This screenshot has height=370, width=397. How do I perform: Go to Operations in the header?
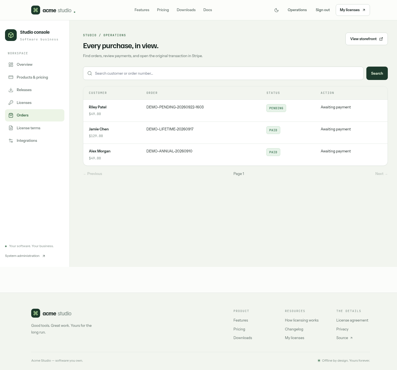click(297, 10)
